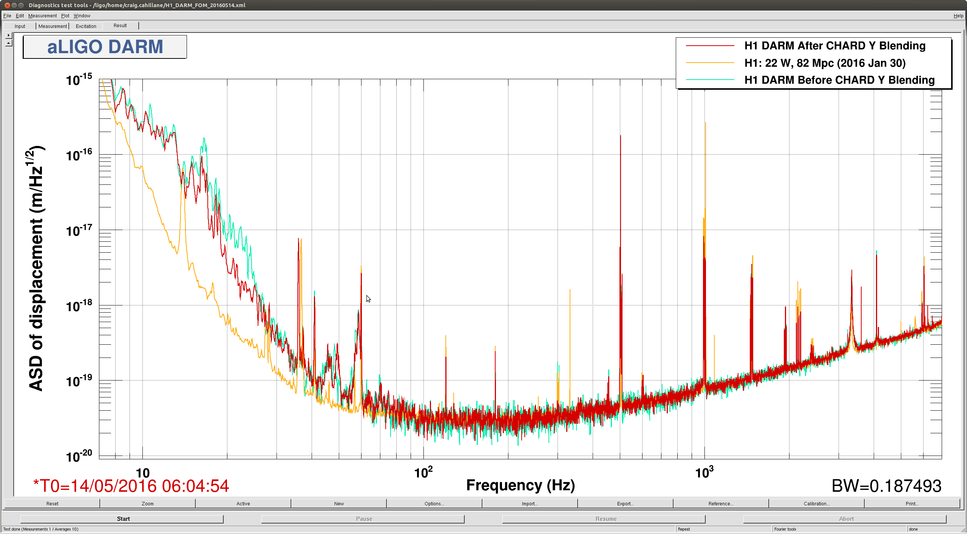Start the measurement

pyautogui.click(x=122, y=519)
